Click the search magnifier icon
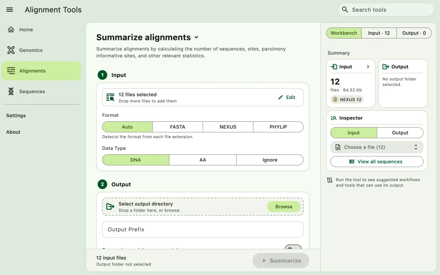Viewport: 440px width, 275px height. pos(345,10)
